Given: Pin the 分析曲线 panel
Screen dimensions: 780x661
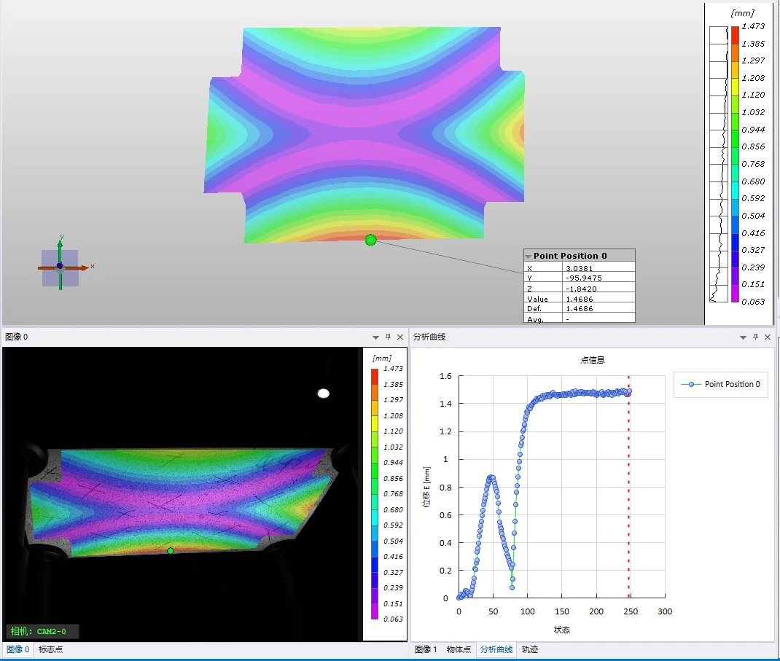Looking at the screenshot, I should click(x=755, y=337).
